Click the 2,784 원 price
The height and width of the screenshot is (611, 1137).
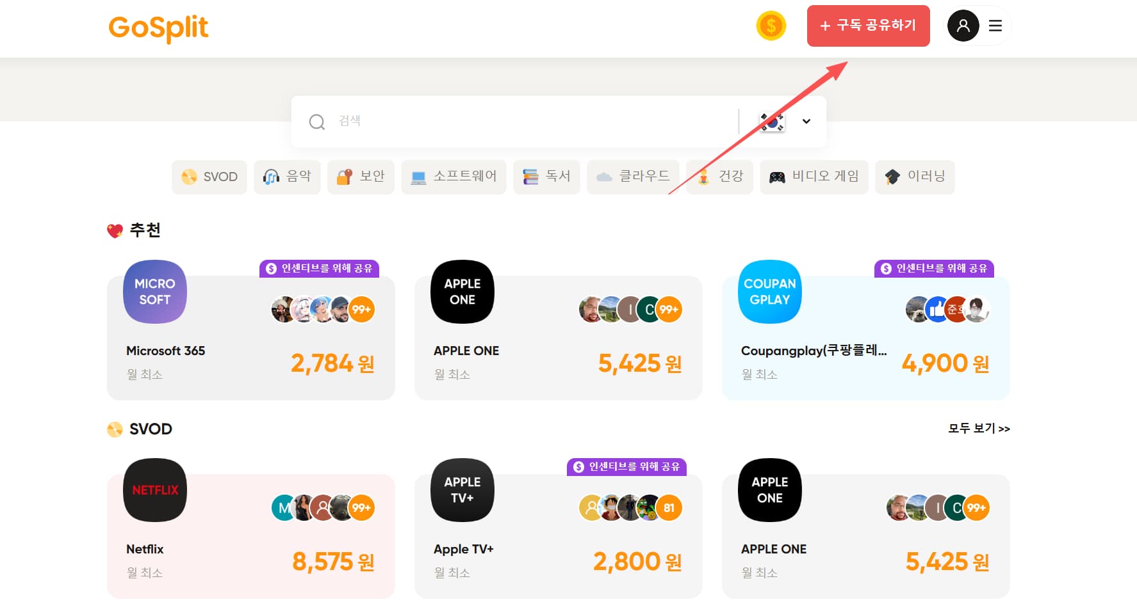(332, 363)
